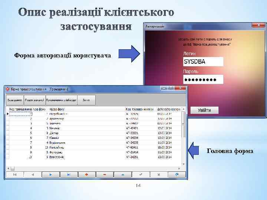Click the 'Назва фаху' column header
Image resolution: width=267 pixels, height=200 pixels.
[56, 109]
